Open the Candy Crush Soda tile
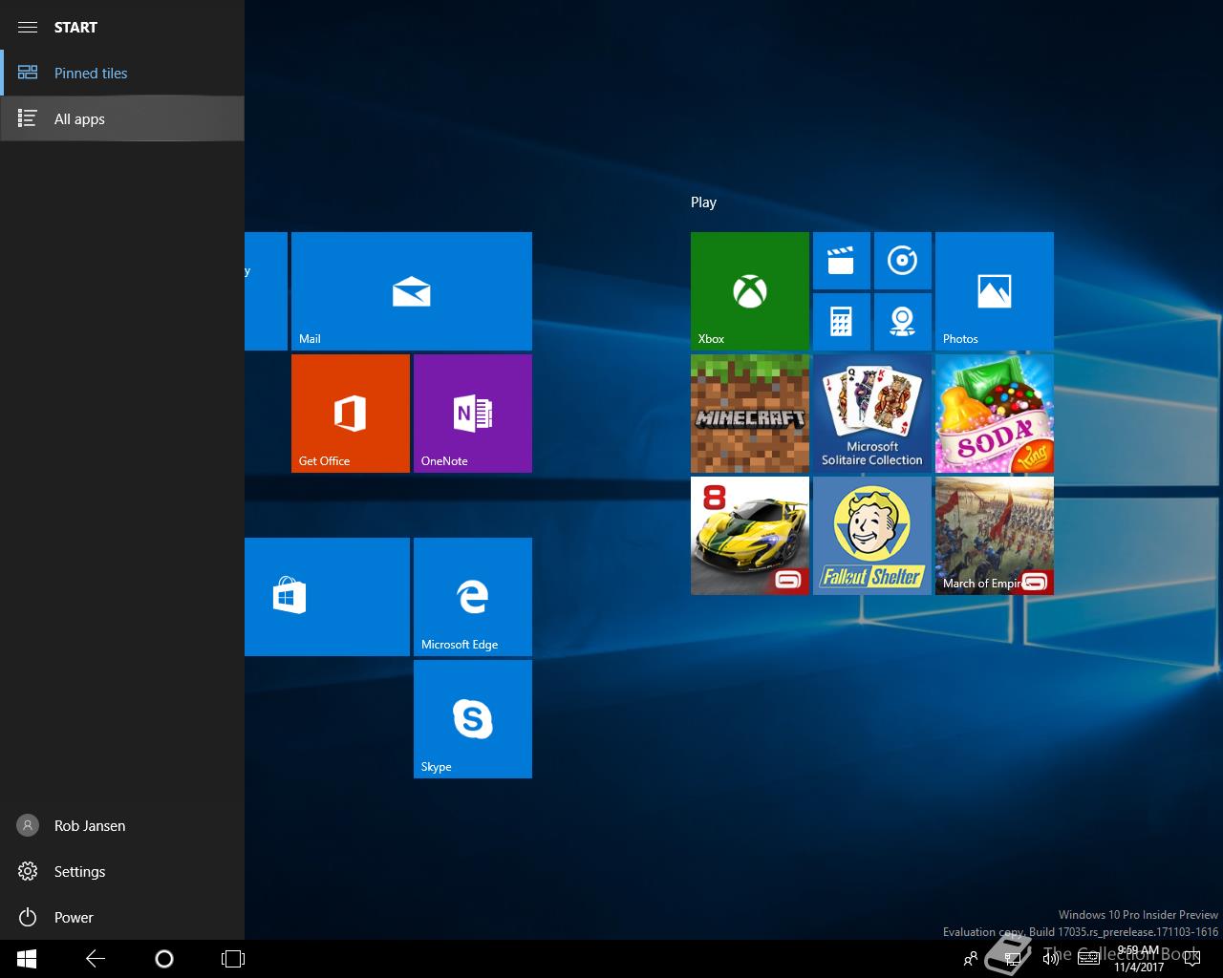The width and height of the screenshot is (1223, 978). 995,414
